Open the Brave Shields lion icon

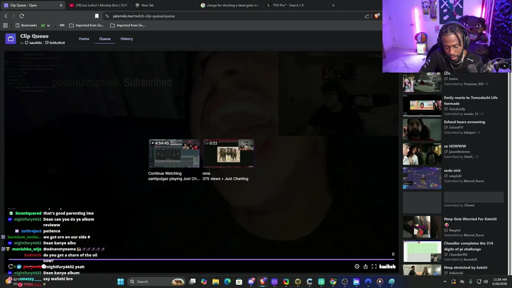pyautogui.click(x=377, y=16)
